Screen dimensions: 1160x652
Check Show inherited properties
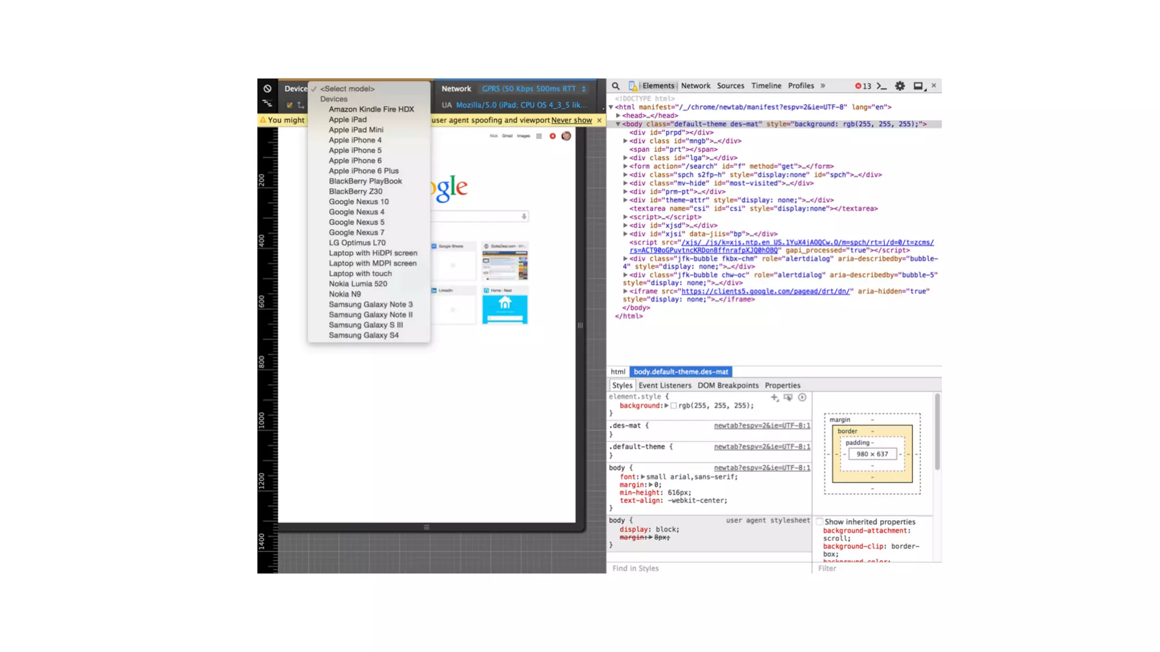tap(820, 522)
